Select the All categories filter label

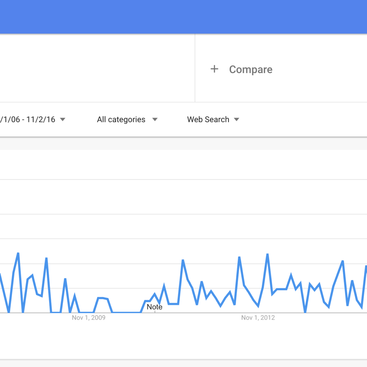[x=121, y=120]
